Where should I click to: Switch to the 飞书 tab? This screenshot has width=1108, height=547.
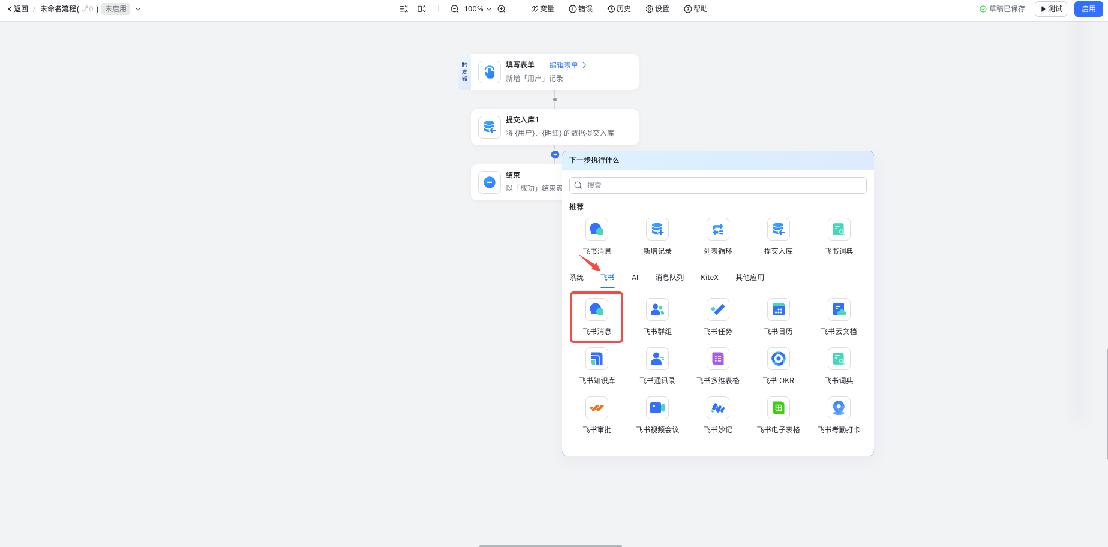(x=608, y=278)
